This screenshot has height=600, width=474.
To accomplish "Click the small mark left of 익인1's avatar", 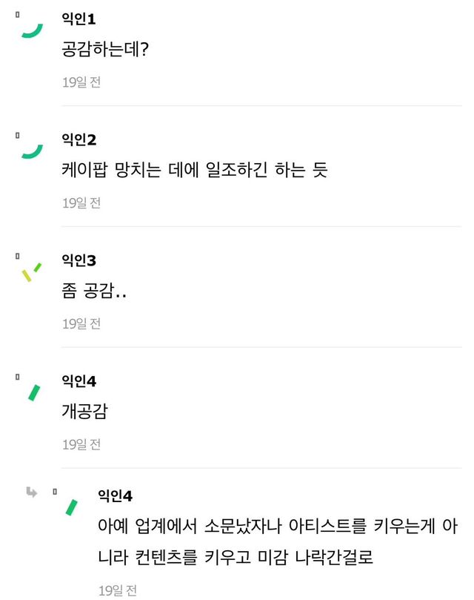I will tap(18, 14).
